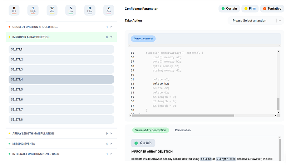Select finding SS_271_7
Viewport: 286px width, 166px height.
(61, 109)
